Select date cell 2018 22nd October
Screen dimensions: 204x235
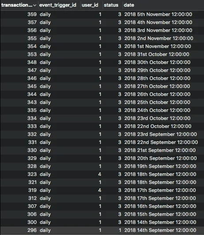point(158,126)
